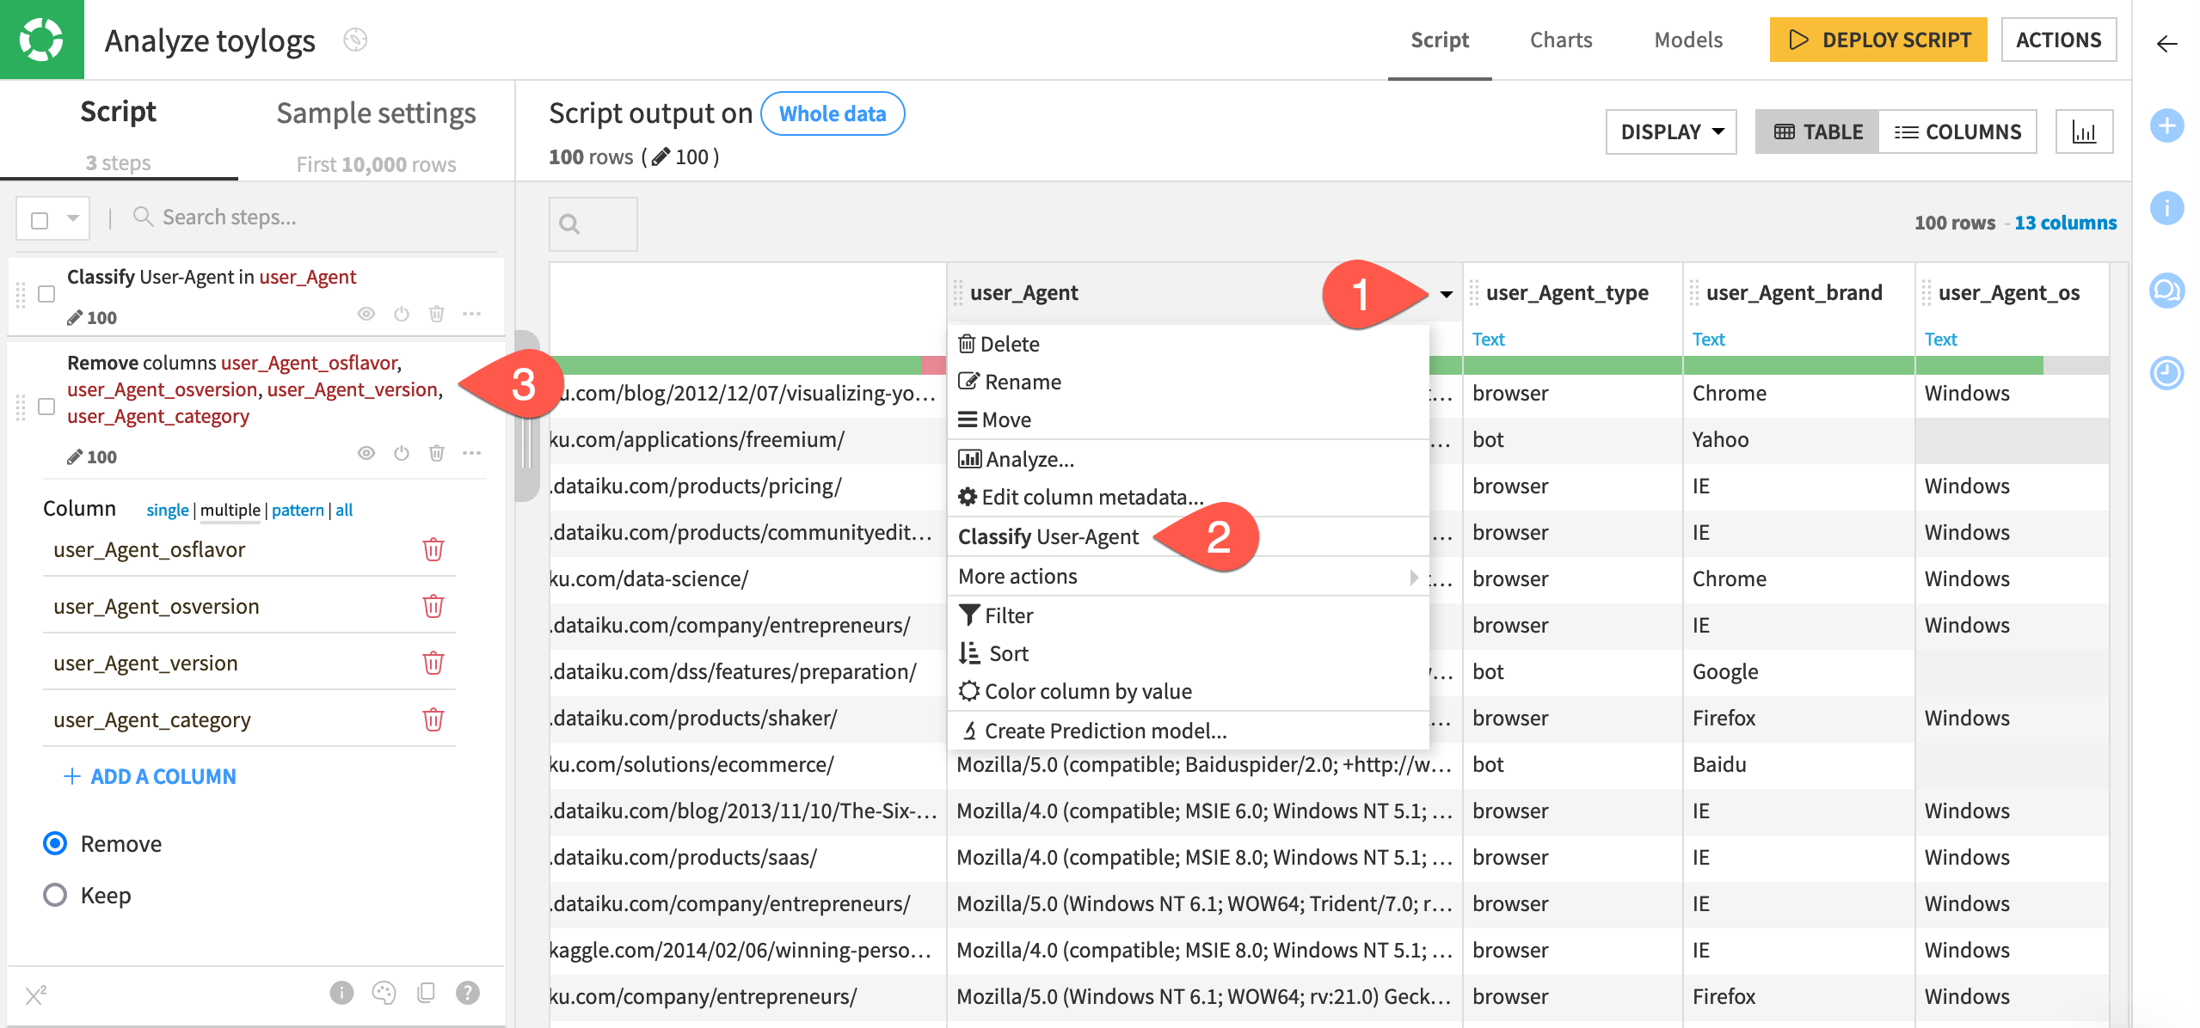2200x1028 pixels.
Task: Toggle preview eye on Remove columns step
Action: click(366, 453)
